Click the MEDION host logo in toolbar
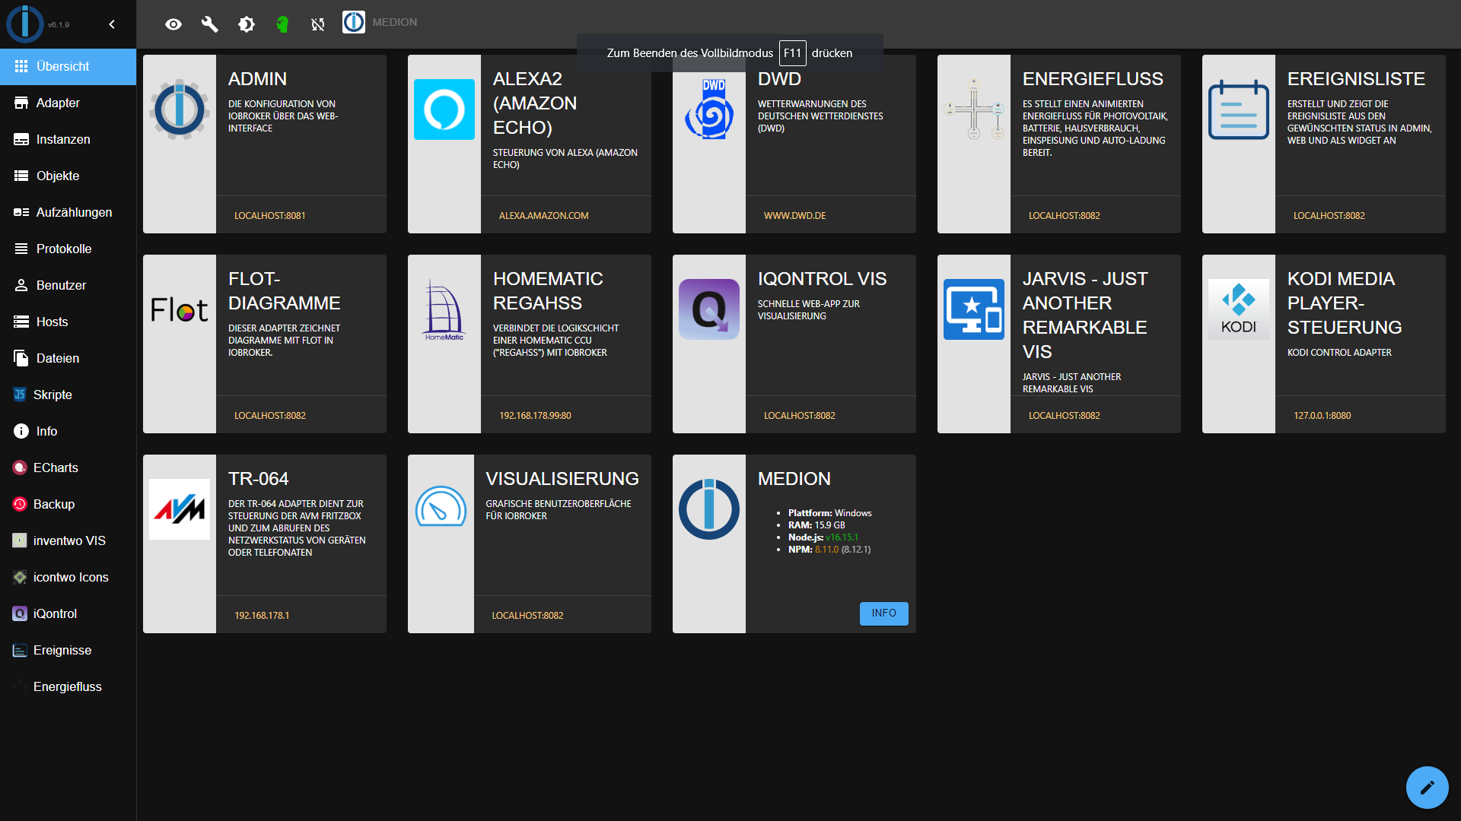1461x821 pixels. (354, 22)
